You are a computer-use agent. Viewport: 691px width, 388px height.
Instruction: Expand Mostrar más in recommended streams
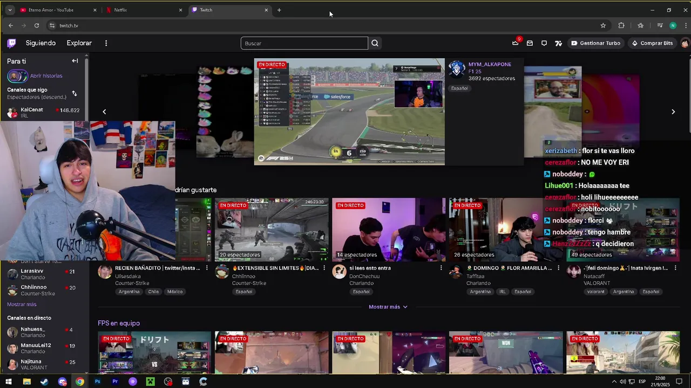[x=388, y=307]
